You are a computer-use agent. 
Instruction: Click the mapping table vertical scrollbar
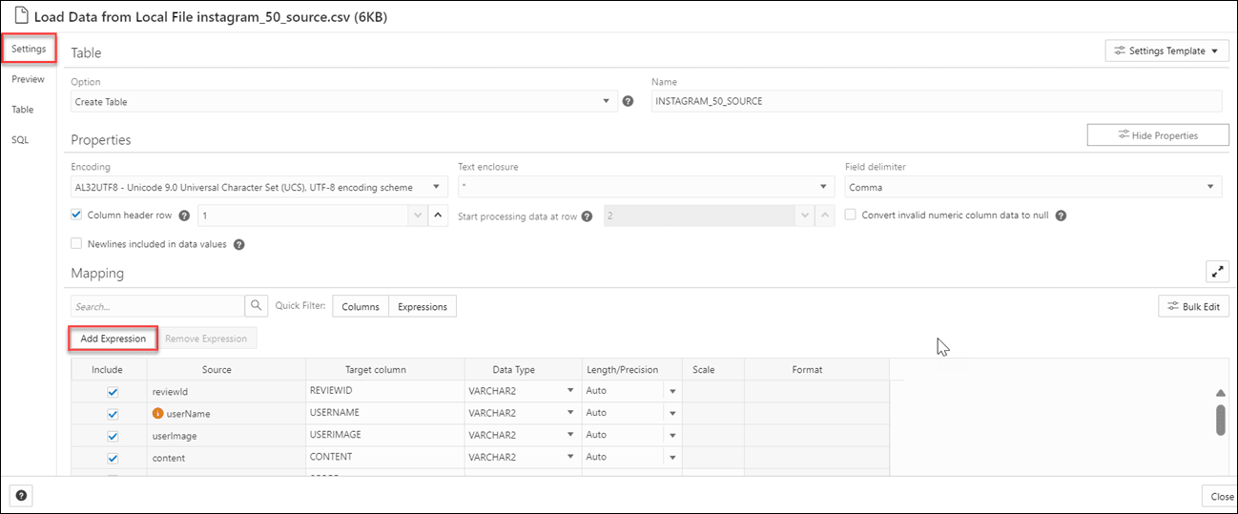[1220, 420]
